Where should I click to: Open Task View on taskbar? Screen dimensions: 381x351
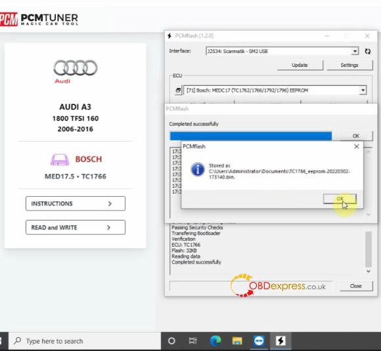(x=192, y=341)
